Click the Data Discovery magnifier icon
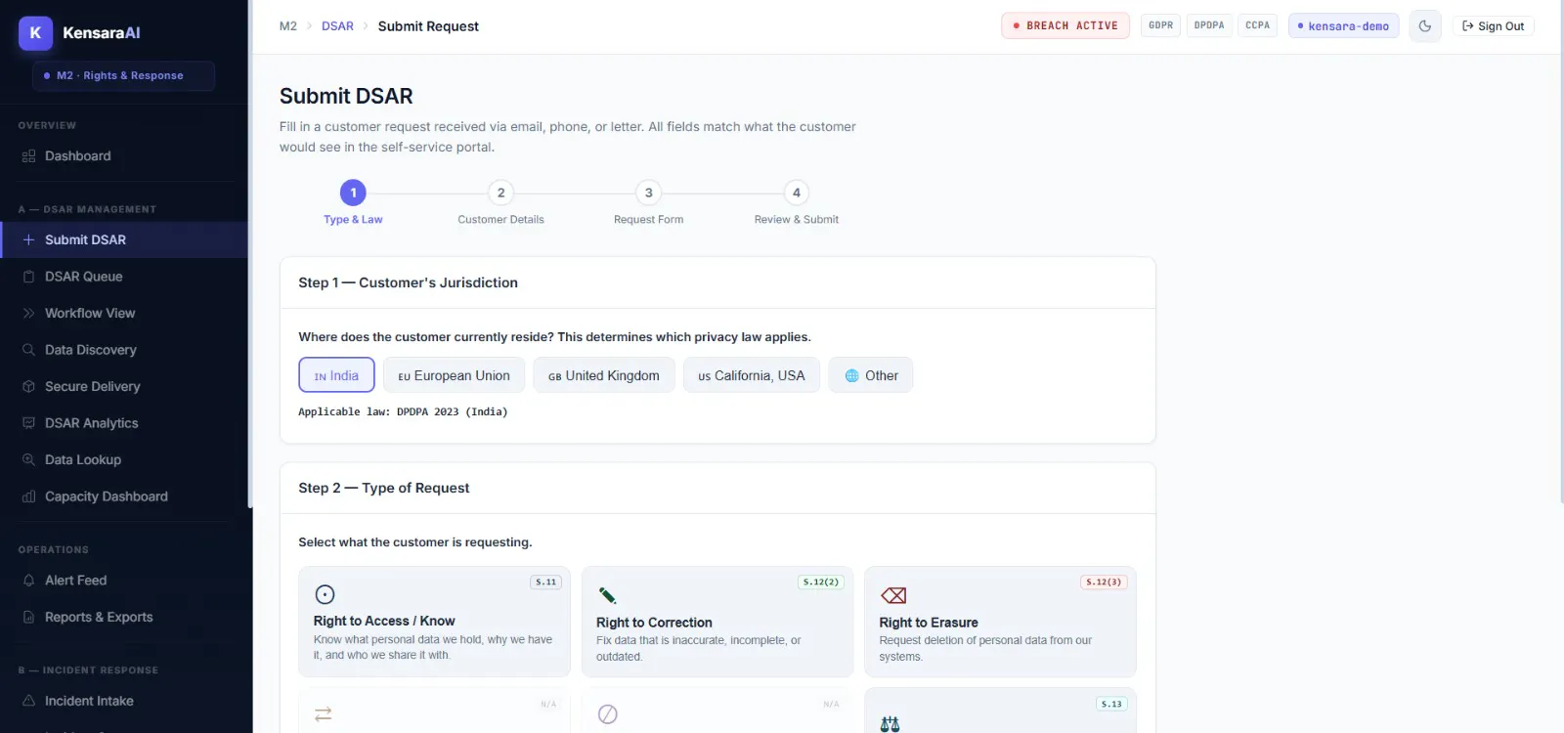This screenshot has width=1564, height=733. 28,350
